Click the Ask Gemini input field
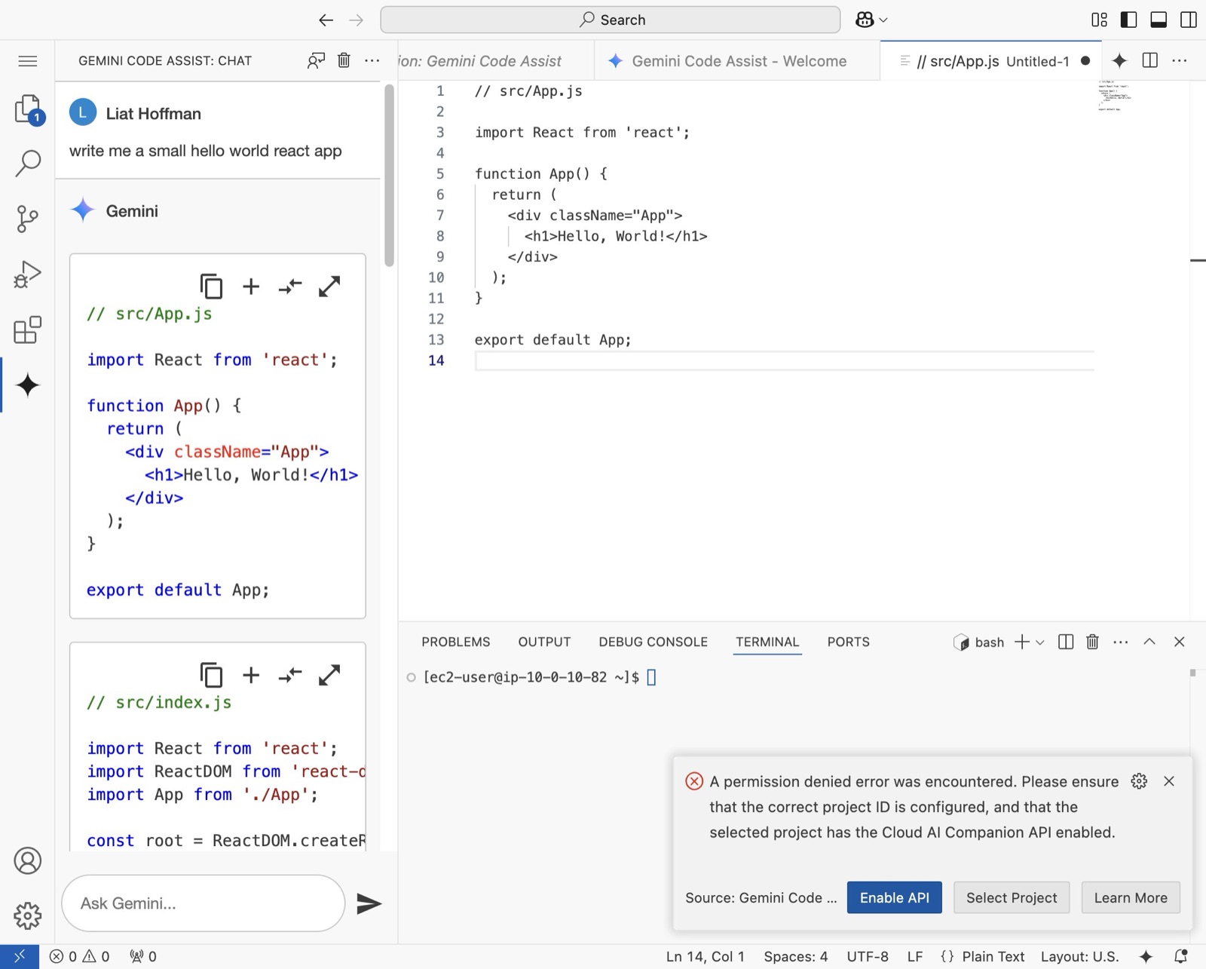This screenshot has width=1206, height=969. 204,903
